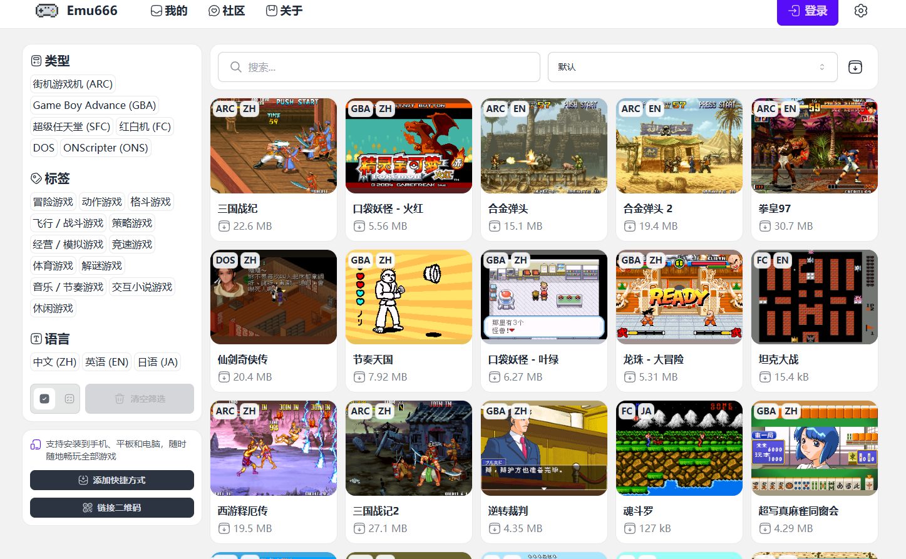Click the magnifier icon in search box

click(236, 67)
